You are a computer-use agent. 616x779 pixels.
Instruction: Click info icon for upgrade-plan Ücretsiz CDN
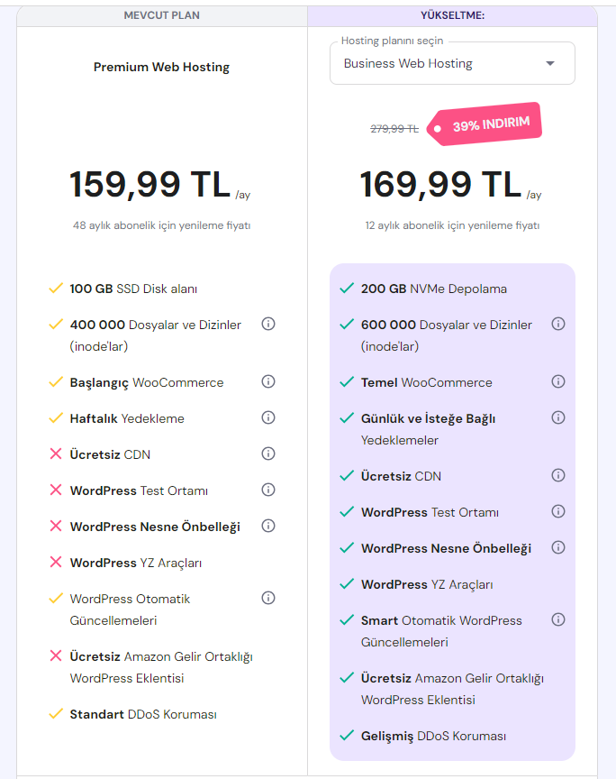(558, 475)
